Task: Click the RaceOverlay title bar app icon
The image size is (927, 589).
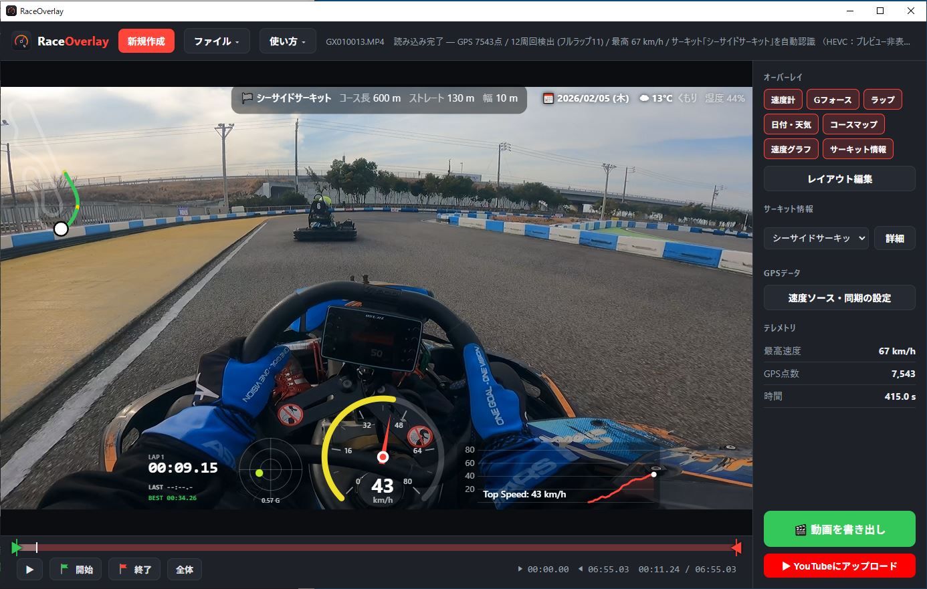Action: [11, 11]
